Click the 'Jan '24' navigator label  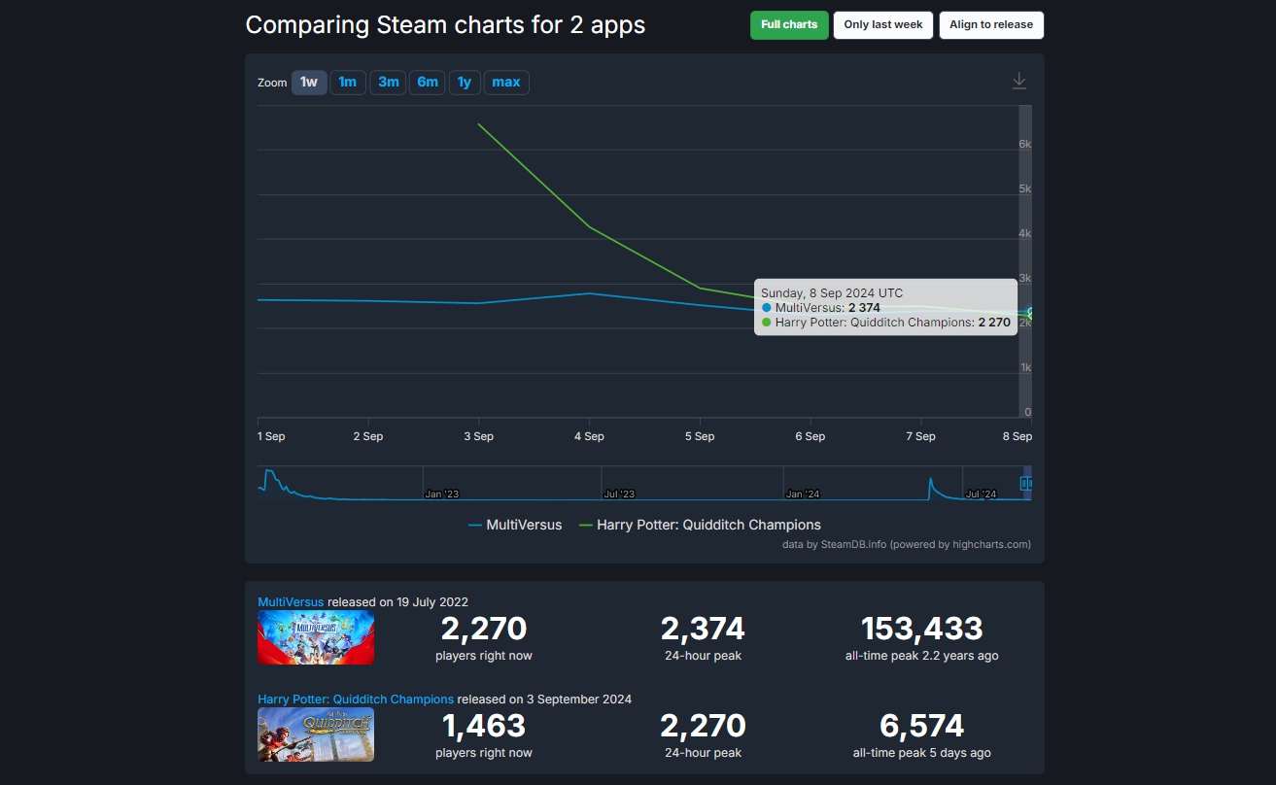(x=802, y=494)
